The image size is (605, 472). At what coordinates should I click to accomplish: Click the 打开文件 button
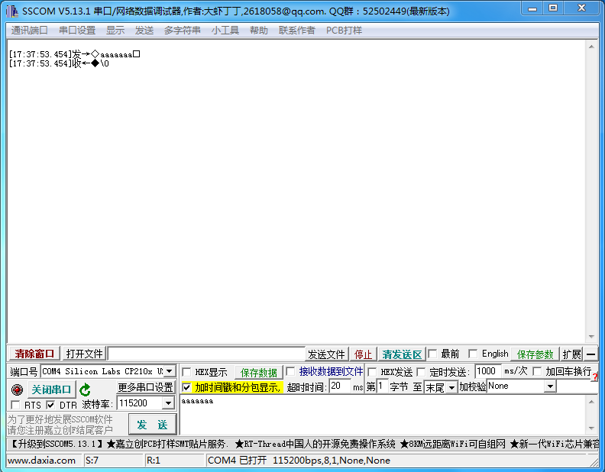click(x=85, y=354)
